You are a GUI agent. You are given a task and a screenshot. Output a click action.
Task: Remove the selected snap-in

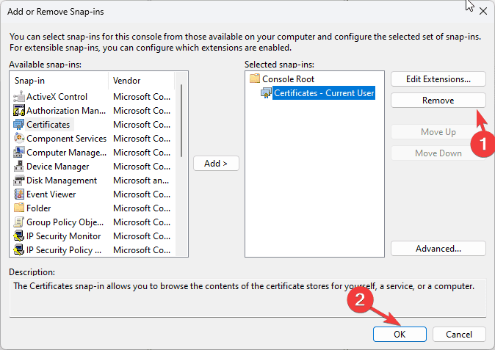click(438, 101)
